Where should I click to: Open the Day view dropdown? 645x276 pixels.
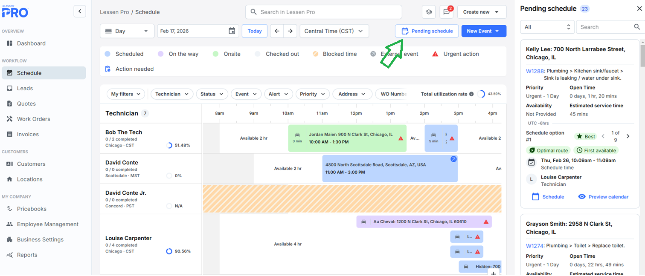click(x=127, y=31)
